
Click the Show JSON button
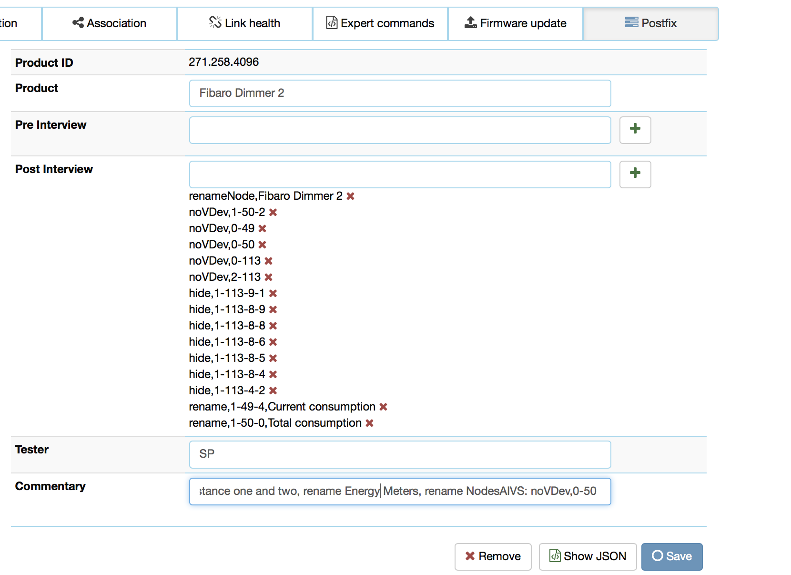coord(588,556)
